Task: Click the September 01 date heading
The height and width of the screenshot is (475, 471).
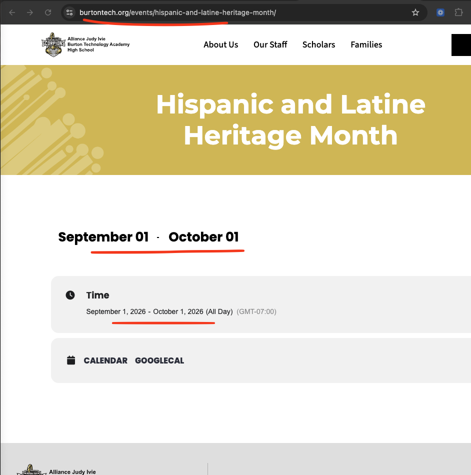Action: [103, 237]
